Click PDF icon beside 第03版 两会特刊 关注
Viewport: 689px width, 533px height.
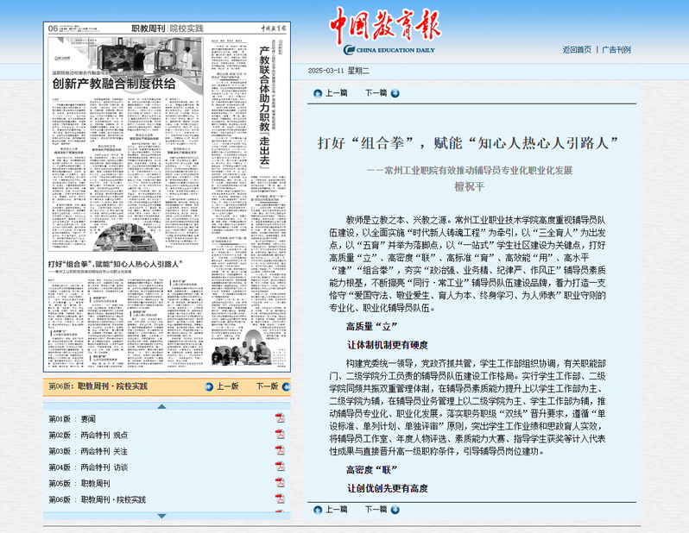pyautogui.click(x=280, y=451)
